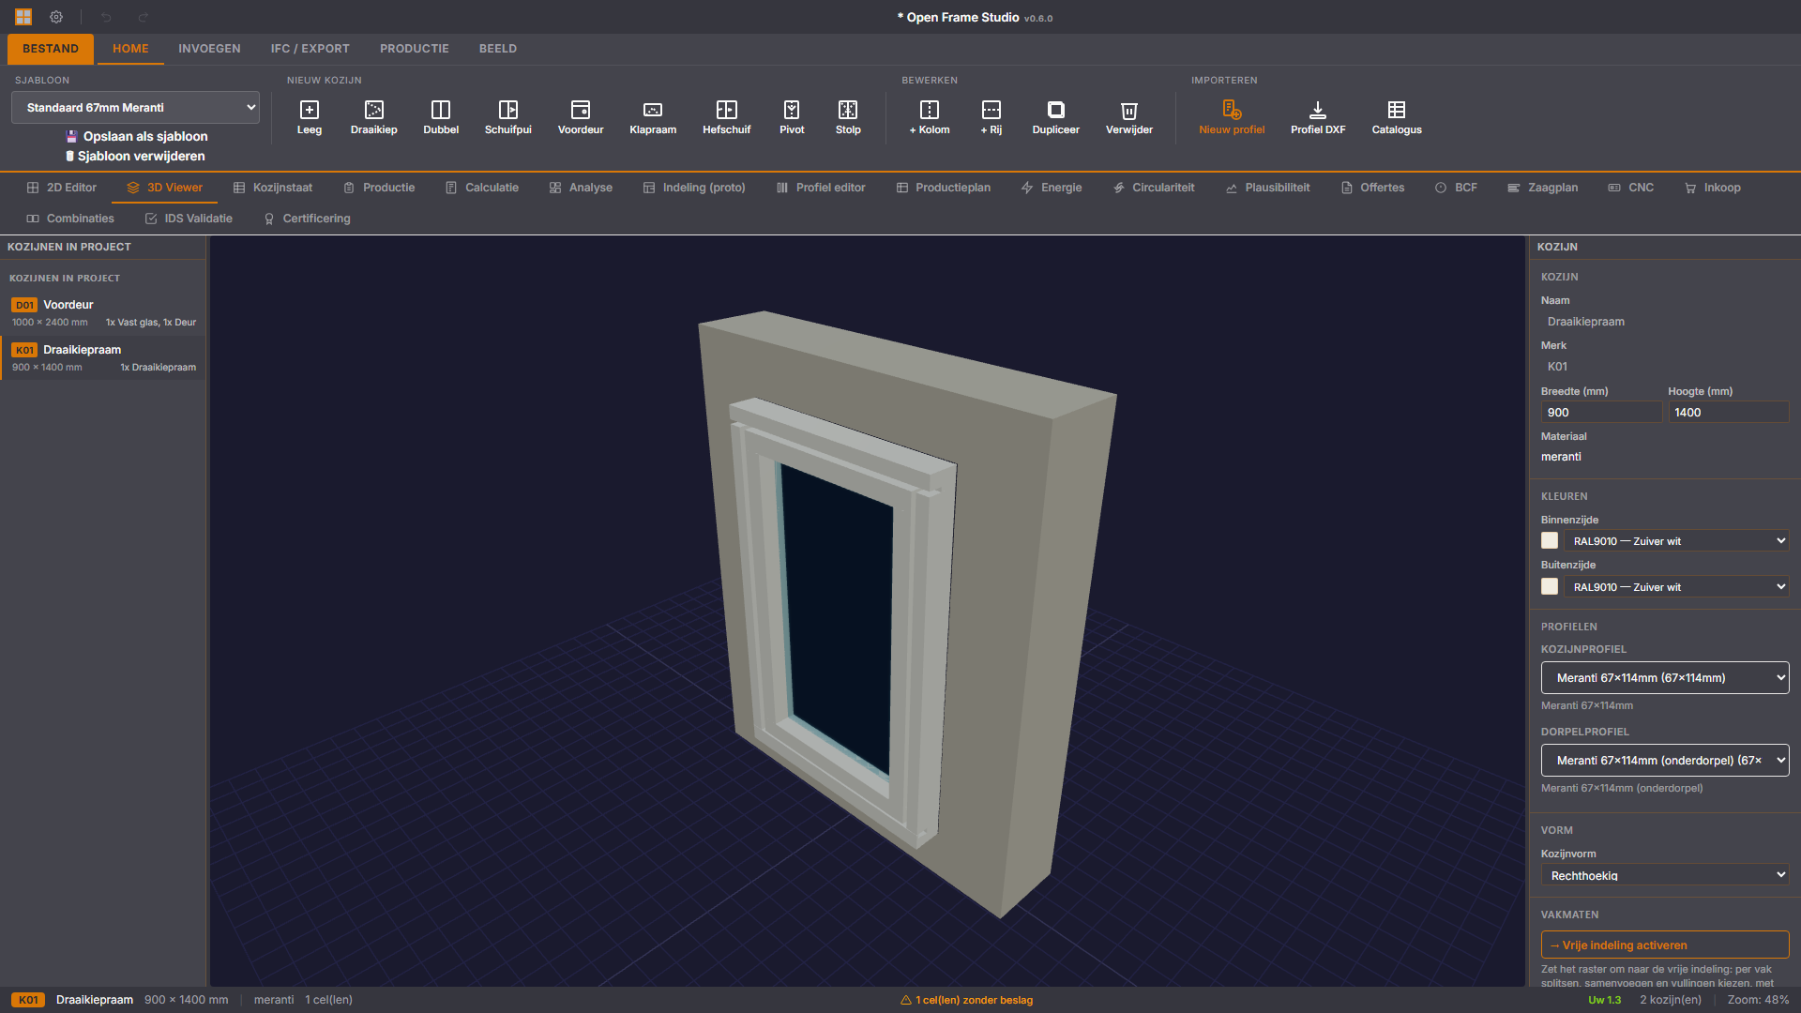Image resolution: width=1801 pixels, height=1013 pixels.
Task: Open the Buitenzijde color dropdown
Action: 1676,587
